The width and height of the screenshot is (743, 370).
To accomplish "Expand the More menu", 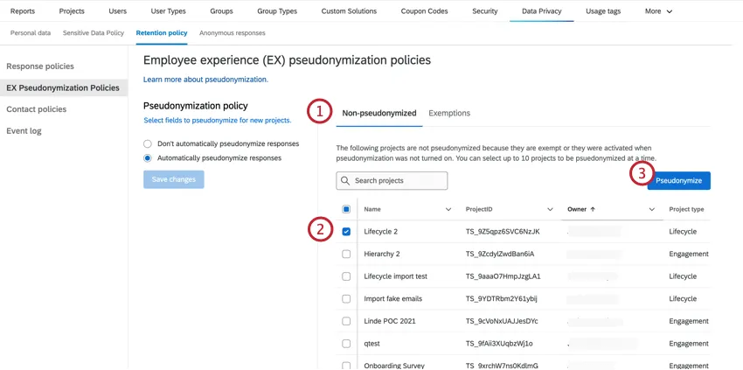I will [x=658, y=11].
